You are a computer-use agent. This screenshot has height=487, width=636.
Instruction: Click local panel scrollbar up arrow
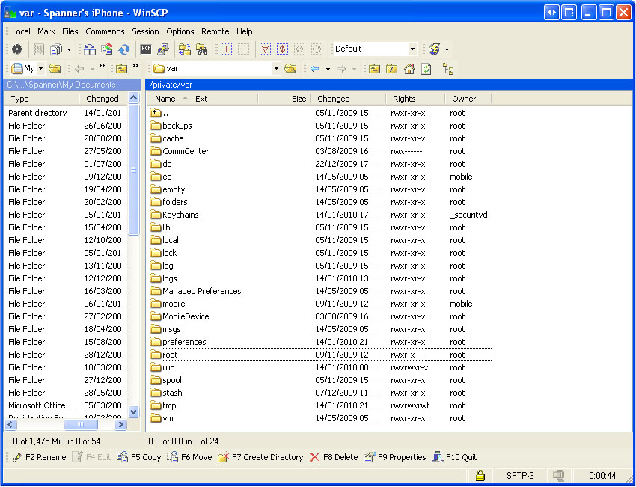pyautogui.click(x=133, y=98)
